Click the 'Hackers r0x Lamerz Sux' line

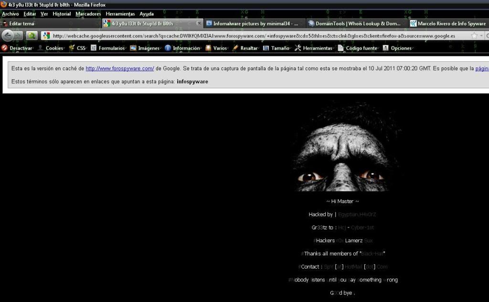click(343, 240)
